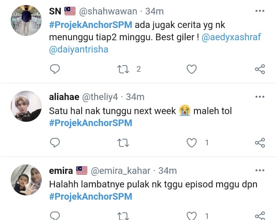This screenshot has width=276, height=220.
Task: Open #ProjekAnchorSPM hashtag in SN's tweet
Action: tap(90, 25)
